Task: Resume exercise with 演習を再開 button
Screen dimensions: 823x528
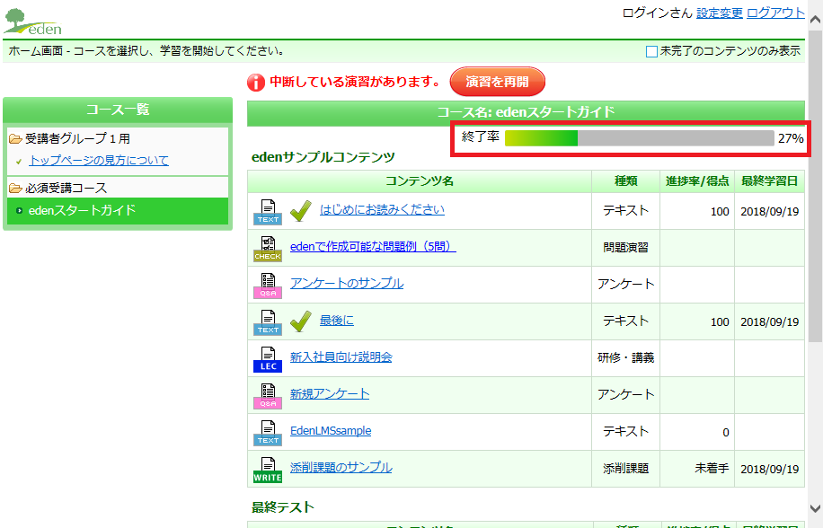Action: coord(498,82)
